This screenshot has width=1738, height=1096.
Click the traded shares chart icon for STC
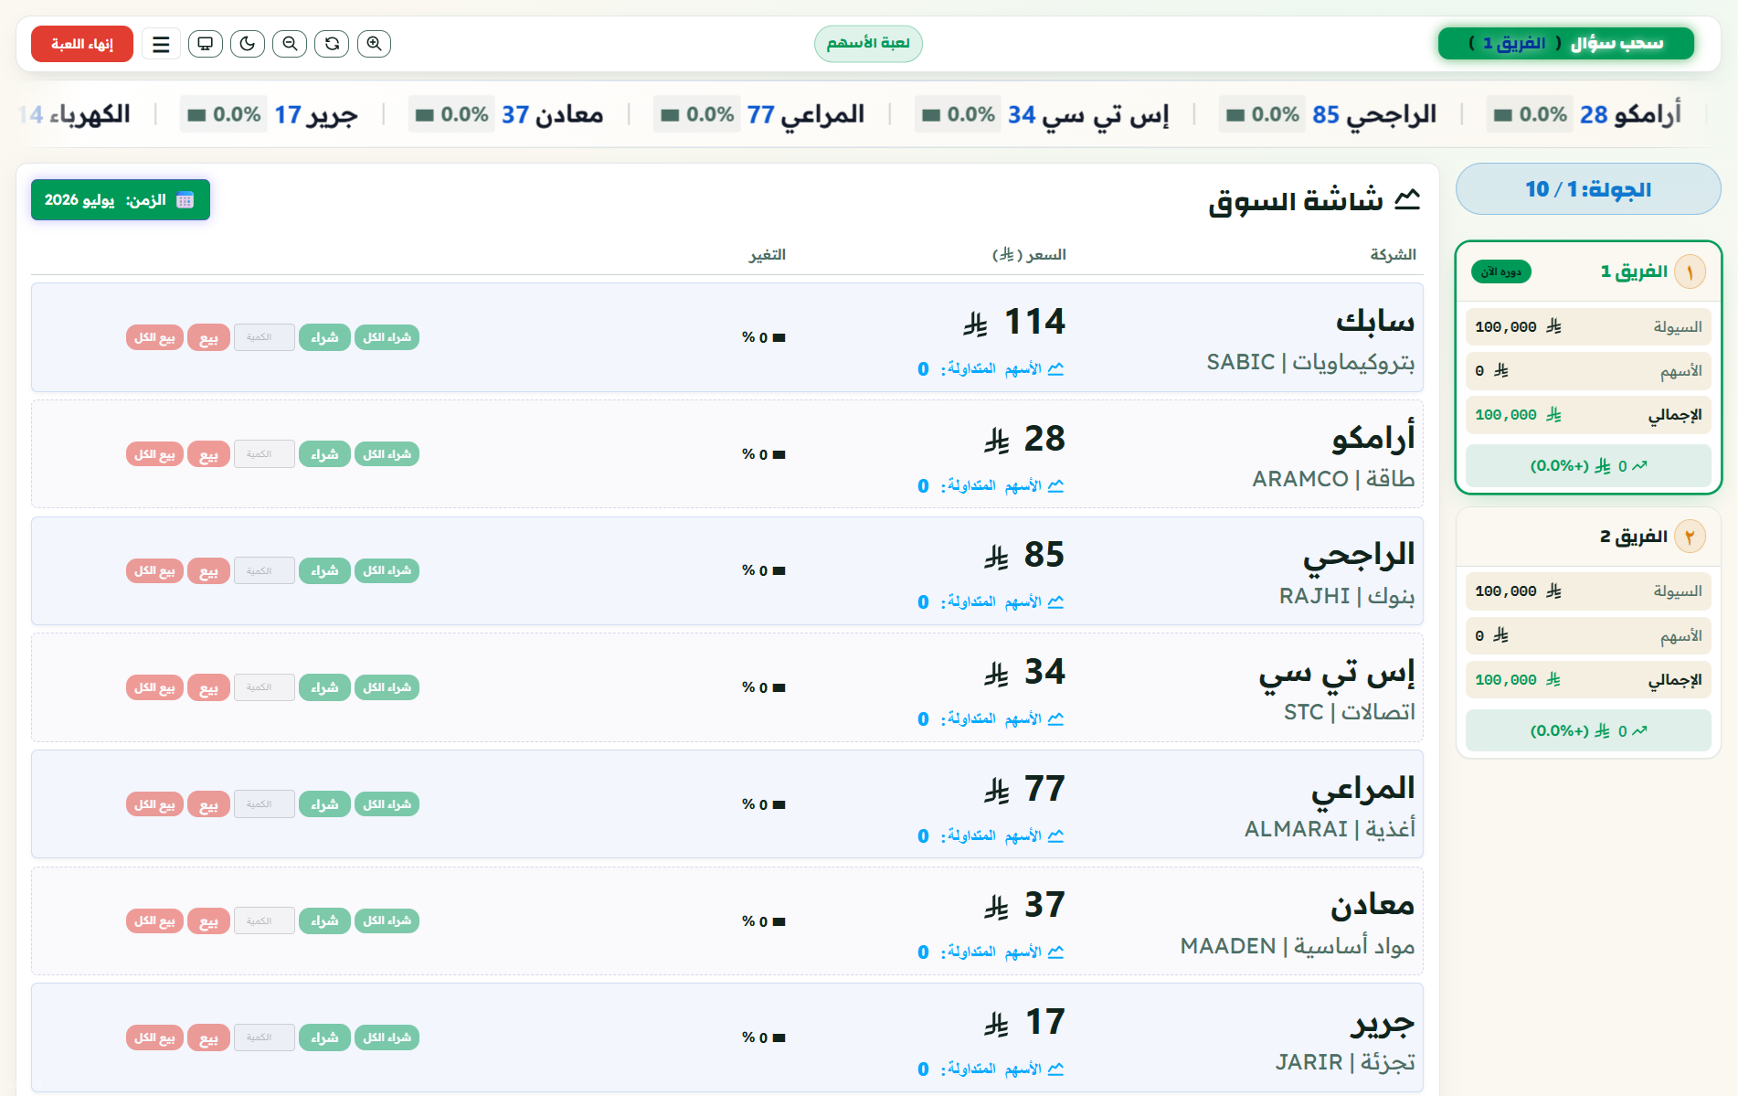pos(1056,719)
